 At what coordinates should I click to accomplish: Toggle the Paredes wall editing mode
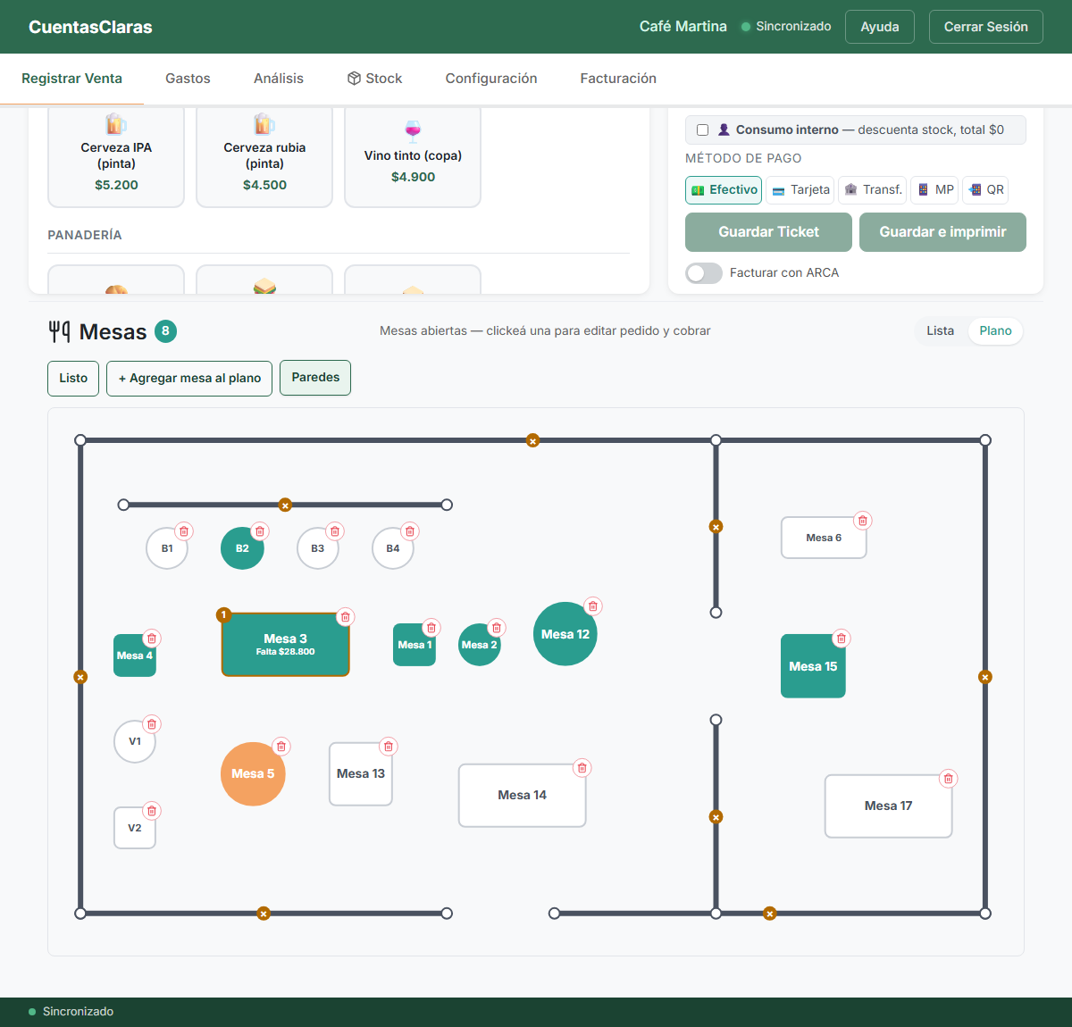click(x=315, y=378)
